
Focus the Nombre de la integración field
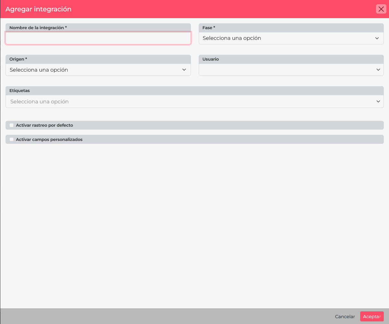pyautogui.click(x=98, y=38)
